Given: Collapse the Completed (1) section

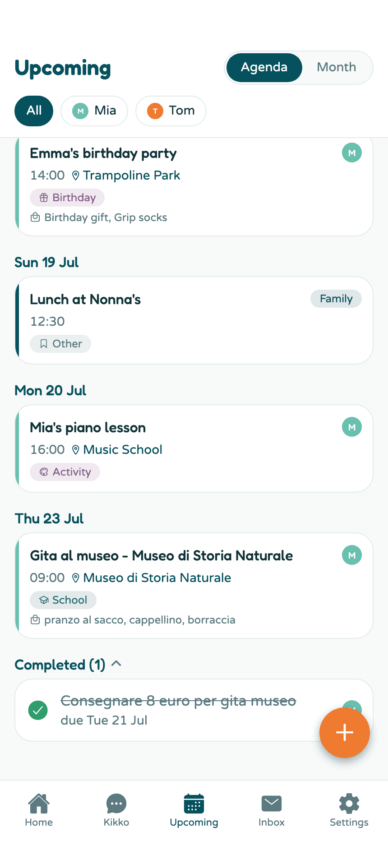Looking at the screenshot, I should click(x=116, y=664).
